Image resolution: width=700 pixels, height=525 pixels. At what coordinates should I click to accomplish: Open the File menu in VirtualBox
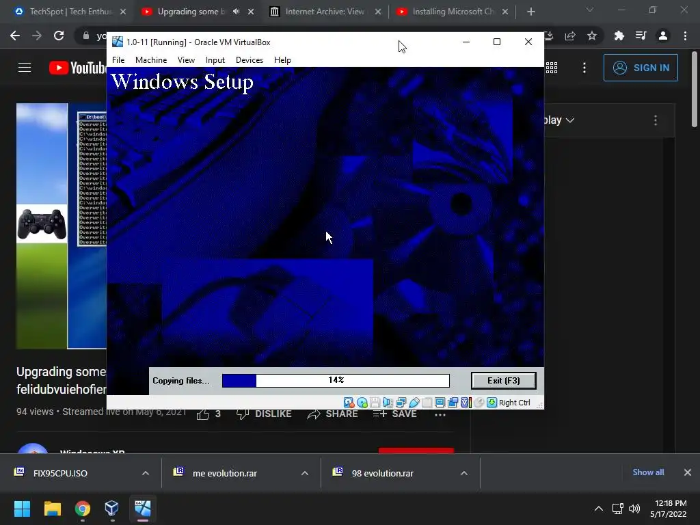click(118, 60)
